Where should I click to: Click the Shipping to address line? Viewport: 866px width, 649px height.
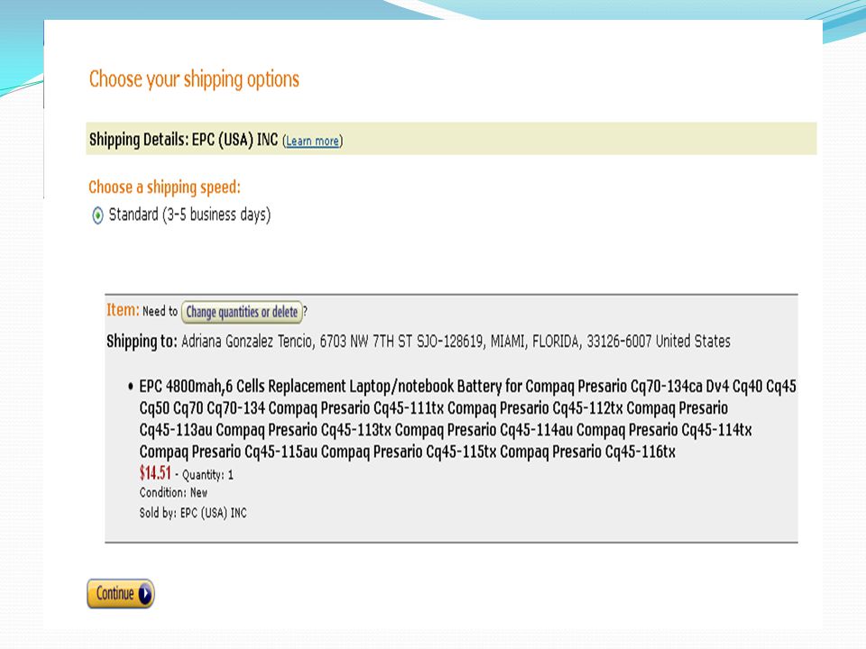(x=418, y=341)
